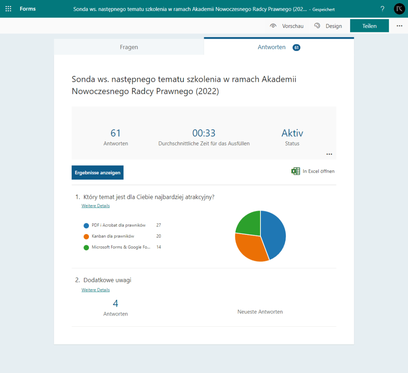
Task: Switch to the Fragen tab
Action: pyautogui.click(x=129, y=47)
